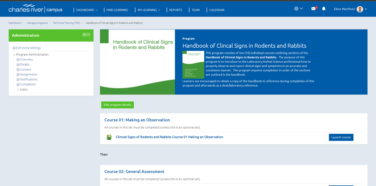Viewport: 376px width, 186px height.
Task: Open the Edit extra settings link
Action: [x=28, y=48]
